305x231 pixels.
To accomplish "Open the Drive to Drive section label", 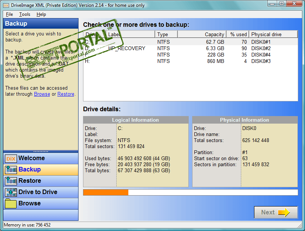I will 38,192.
